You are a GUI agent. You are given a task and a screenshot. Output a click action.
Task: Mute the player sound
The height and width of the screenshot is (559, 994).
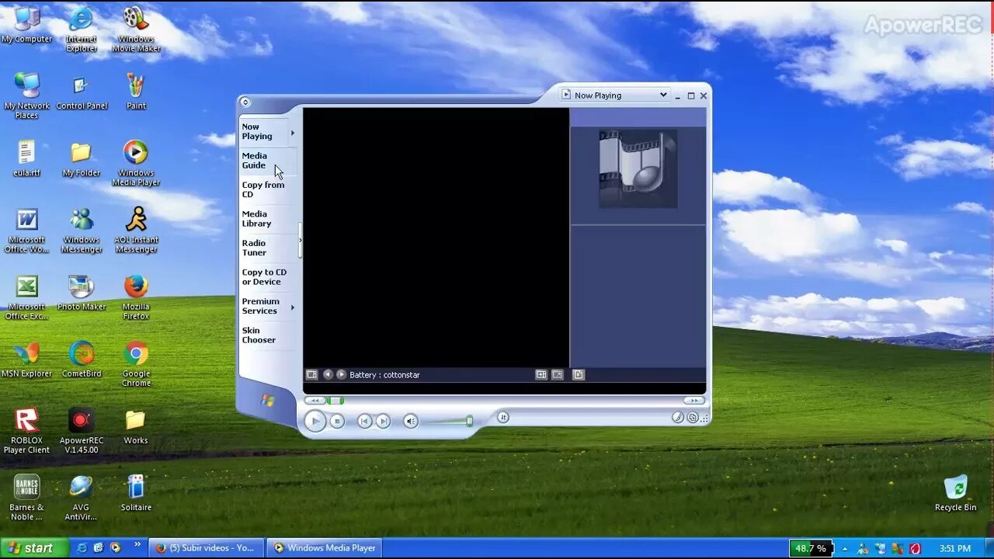[411, 421]
